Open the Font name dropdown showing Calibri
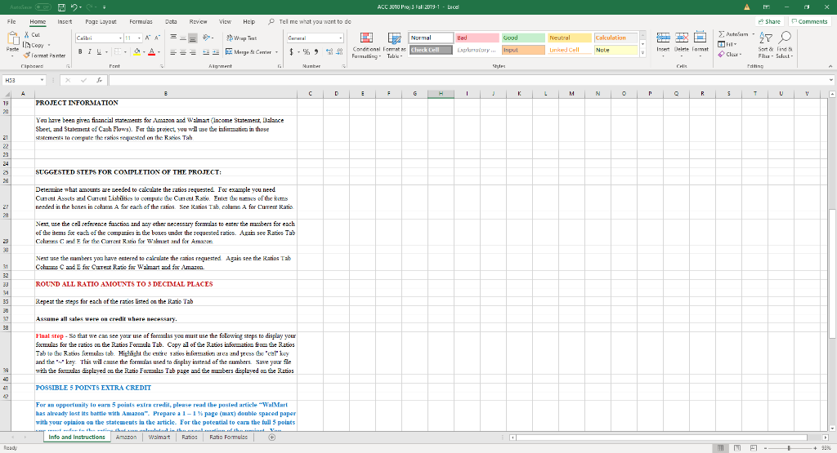The image size is (837, 453). click(121, 38)
